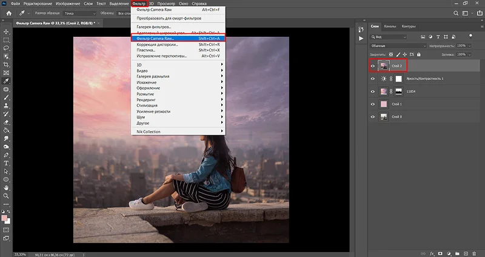
Task: Select the Hand tool
Action: click(6, 188)
